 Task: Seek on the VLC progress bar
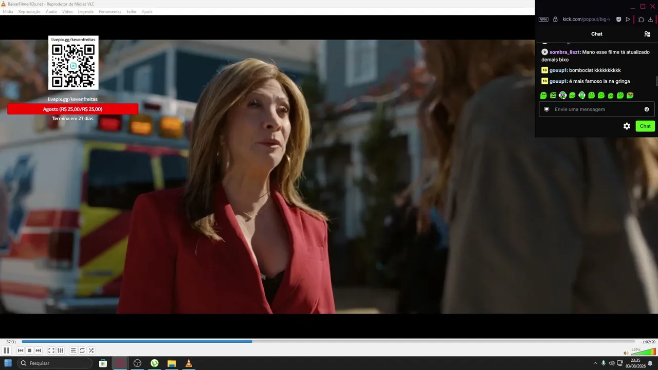tap(328, 341)
